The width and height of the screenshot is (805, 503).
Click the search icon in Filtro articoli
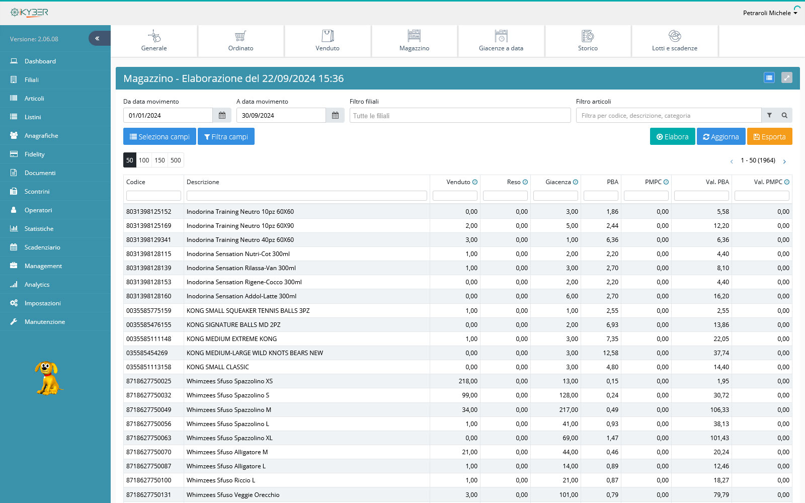pos(784,115)
